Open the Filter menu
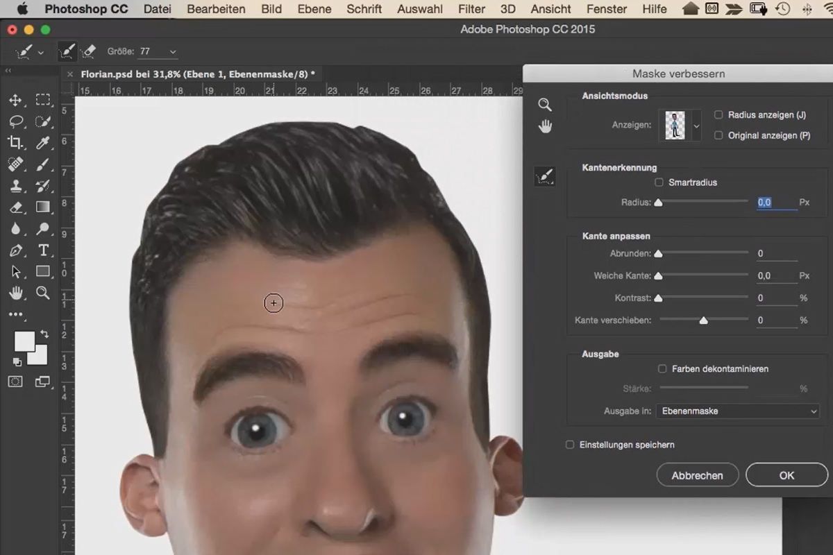 pyautogui.click(x=471, y=9)
